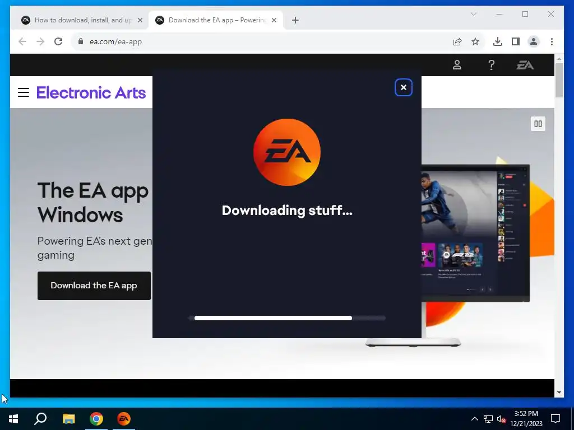Viewport: 574px width, 430px height.
Task: Toggle Chrome side panel
Action: [516, 41]
